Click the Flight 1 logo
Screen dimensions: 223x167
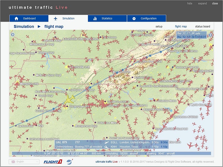point(53,162)
